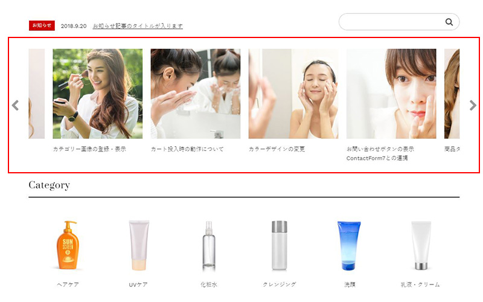Select the 化粧水 spray bottle icon
Image resolution: width=483 pixels, height=302 pixels.
tap(209, 246)
